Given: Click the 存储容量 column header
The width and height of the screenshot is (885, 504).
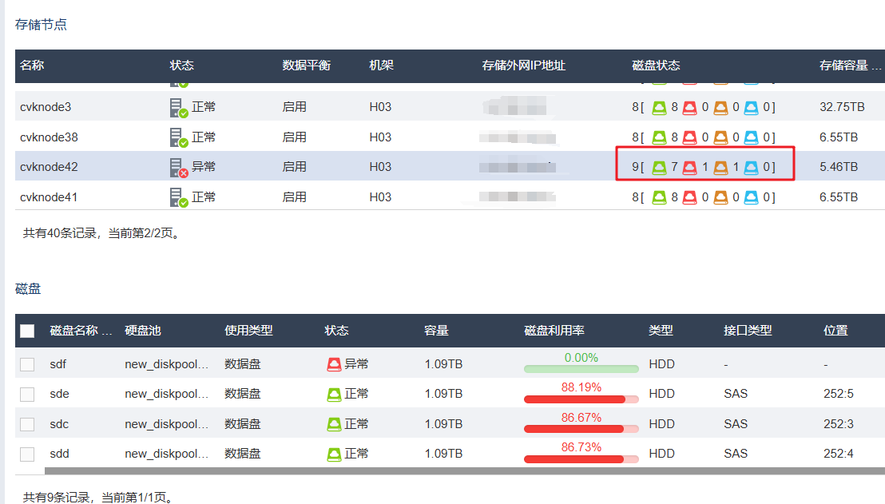Looking at the screenshot, I should [843, 65].
